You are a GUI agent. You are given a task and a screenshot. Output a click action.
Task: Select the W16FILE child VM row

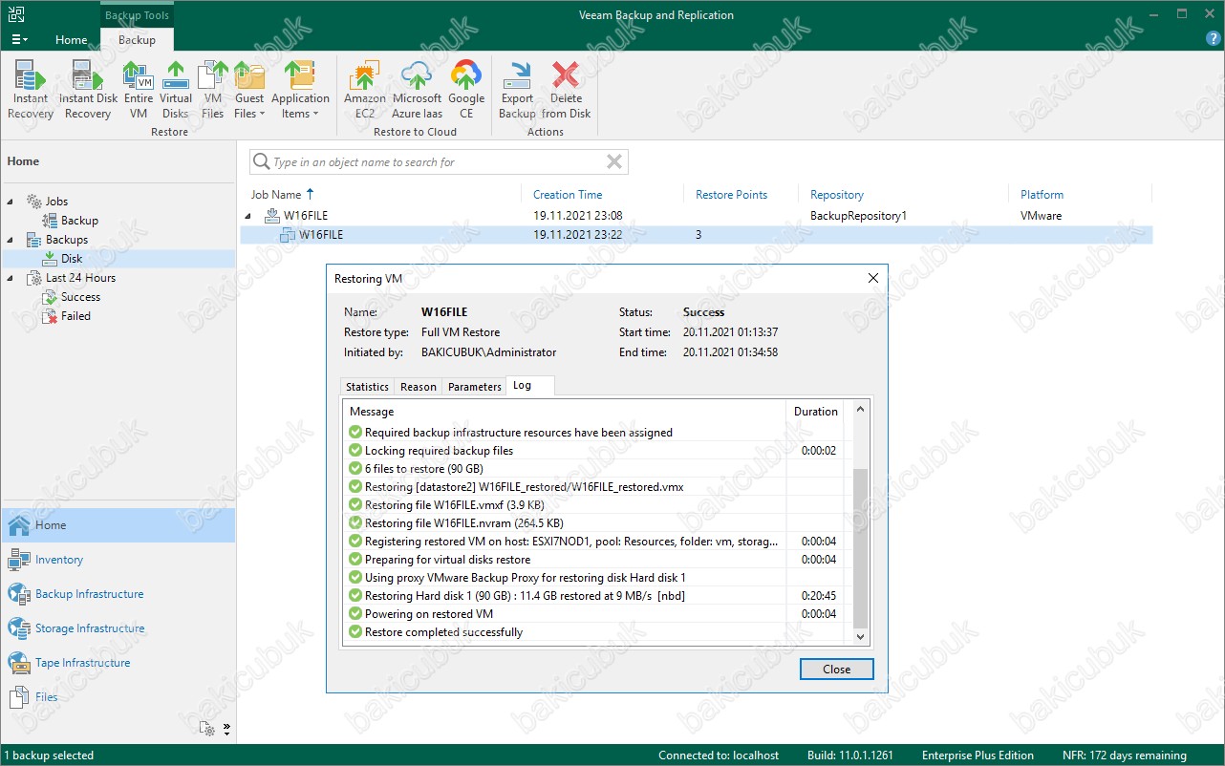pyautogui.click(x=696, y=235)
